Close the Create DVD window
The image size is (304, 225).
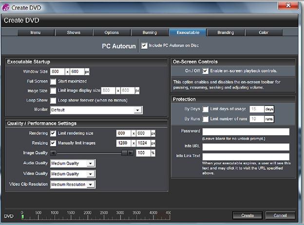[288, 5]
